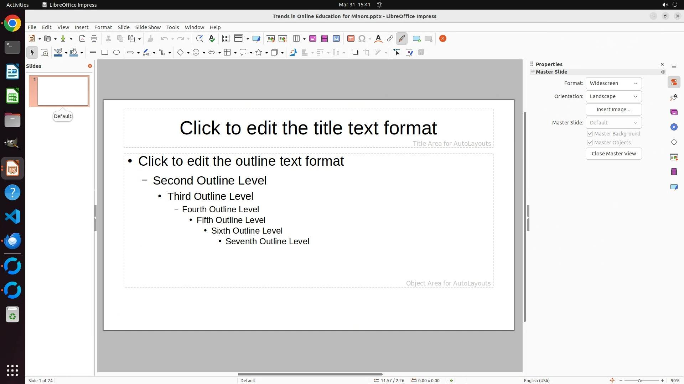Viewport: 684px width, 384px height.
Task: Open the Format dropdown showing Widescreen
Action: click(x=613, y=83)
